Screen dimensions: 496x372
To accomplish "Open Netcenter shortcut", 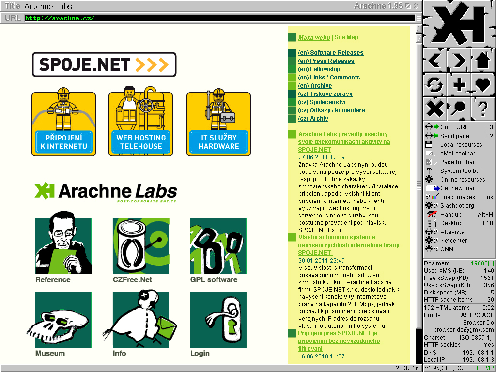I will [459, 240].
